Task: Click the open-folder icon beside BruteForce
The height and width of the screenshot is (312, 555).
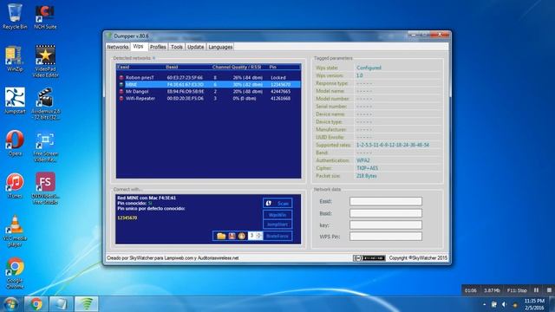Action: pos(221,236)
